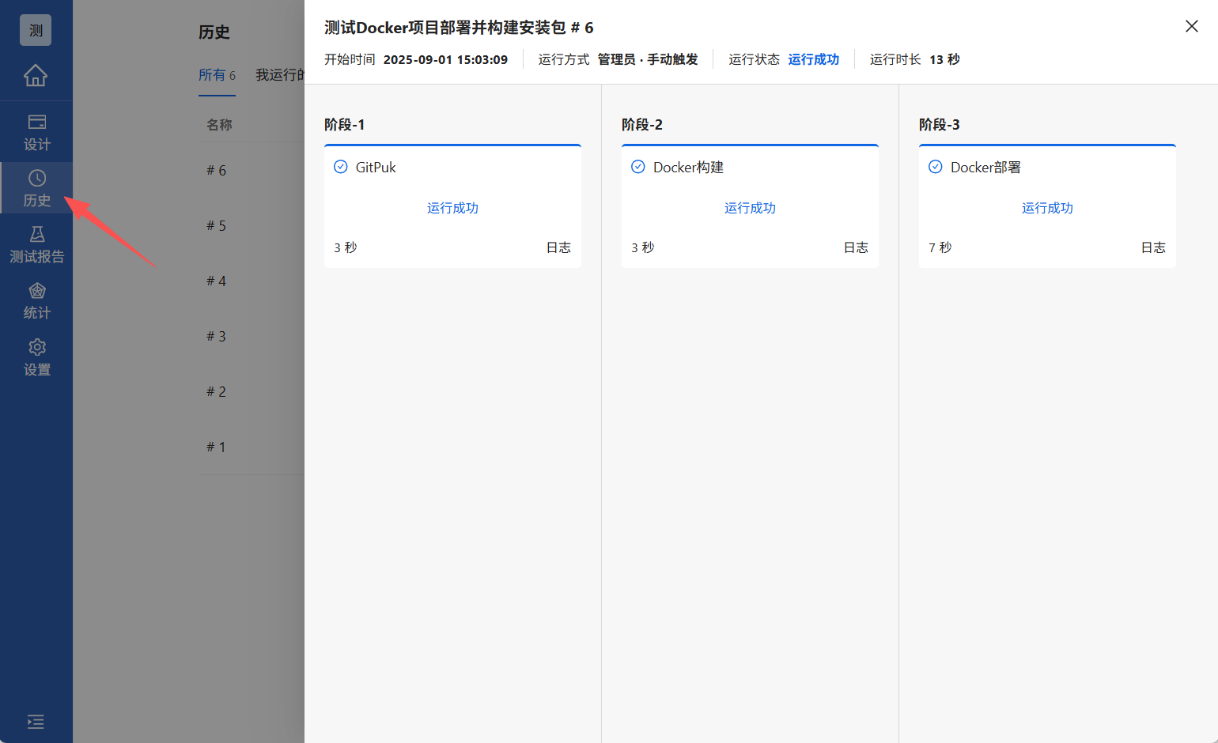Click success checkmark on Docker构建 stage
The image size is (1218, 743).
638,167
